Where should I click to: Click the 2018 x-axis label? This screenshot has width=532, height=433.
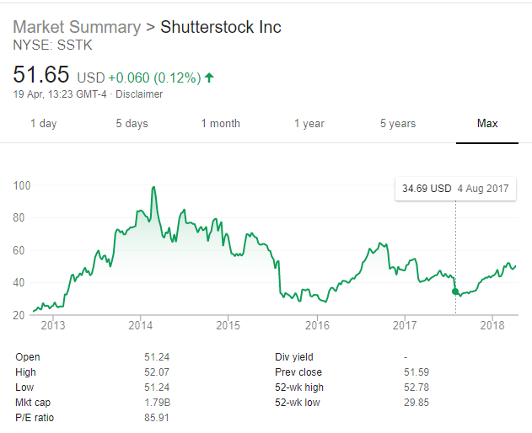pyautogui.click(x=492, y=325)
